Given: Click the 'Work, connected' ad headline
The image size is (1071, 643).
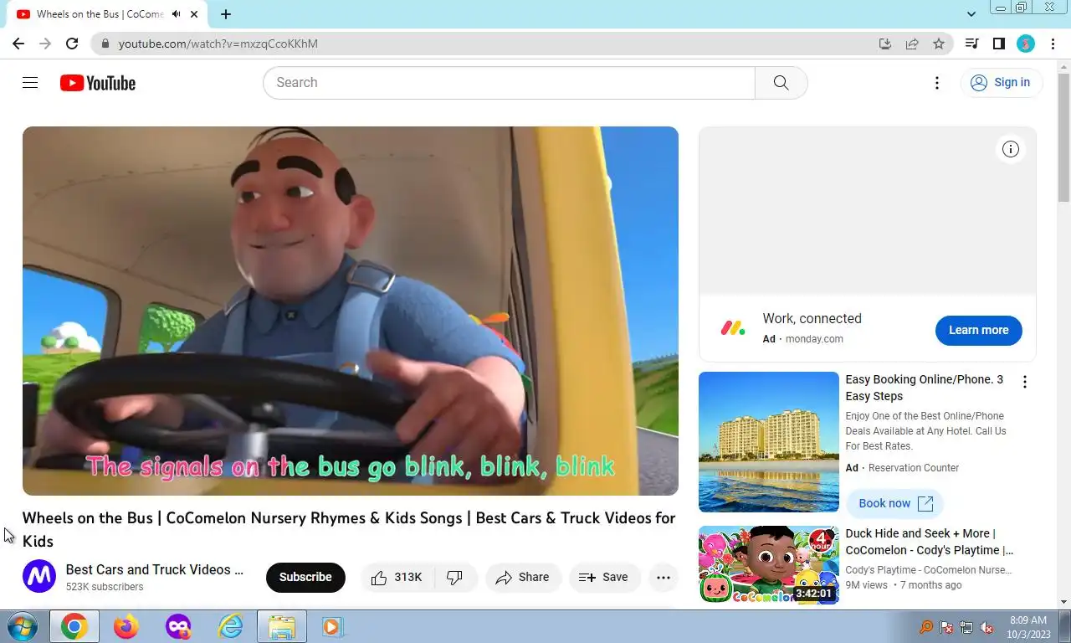Looking at the screenshot, I should tap(812, 318).
